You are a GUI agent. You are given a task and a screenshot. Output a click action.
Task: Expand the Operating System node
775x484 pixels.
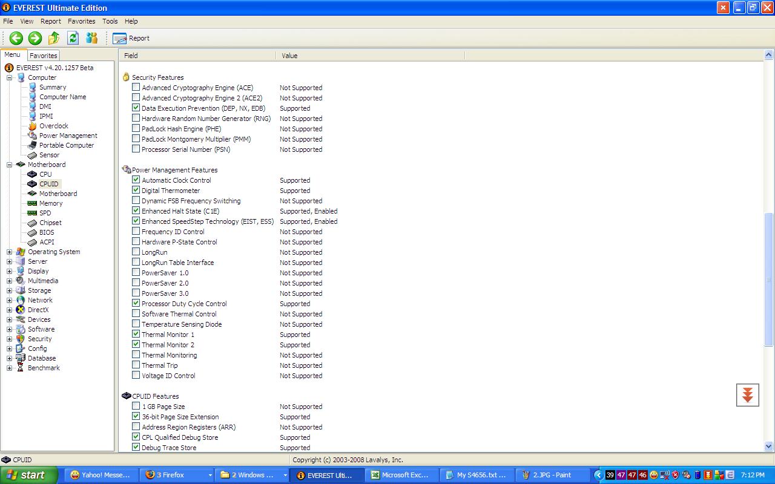pos(9,252)
